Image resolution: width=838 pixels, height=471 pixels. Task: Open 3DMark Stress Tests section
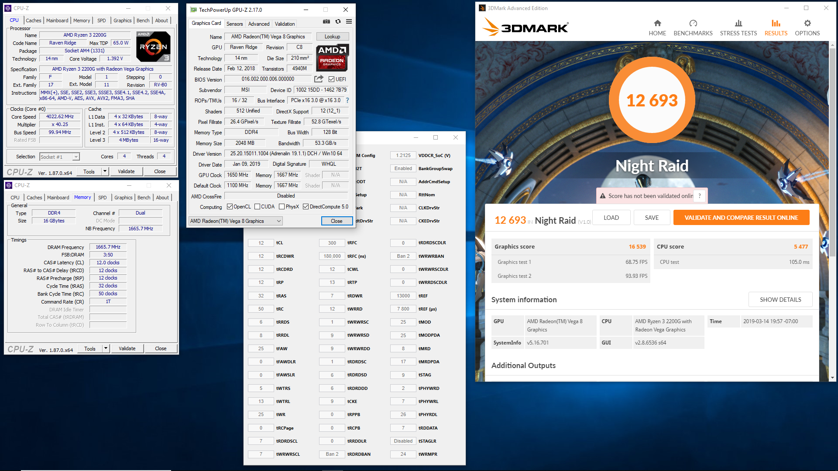[x=738, y=28]
